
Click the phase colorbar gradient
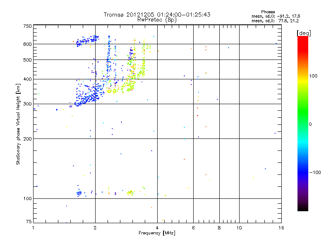(x=303, y=124)
